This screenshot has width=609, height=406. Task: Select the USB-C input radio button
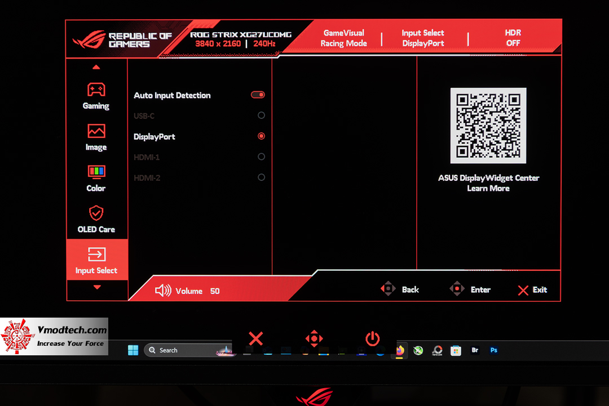tap(262, 115)
